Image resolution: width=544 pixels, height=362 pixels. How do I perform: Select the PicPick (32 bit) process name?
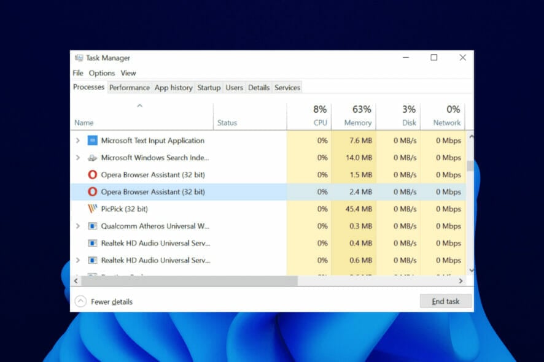tap(124, 209)
